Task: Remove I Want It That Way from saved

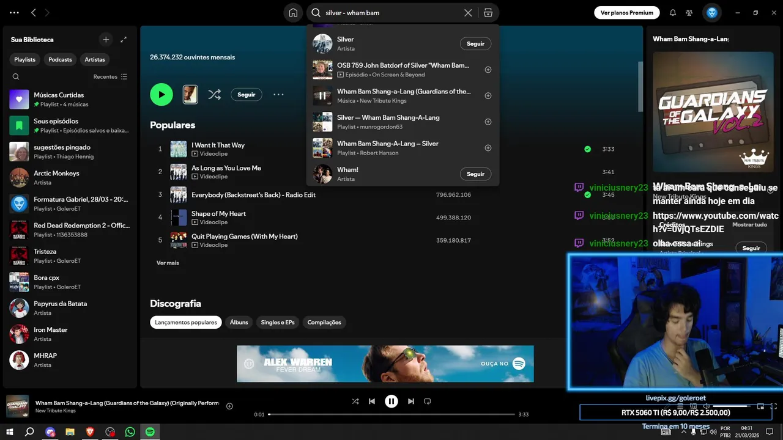Action: pos(587,149)
